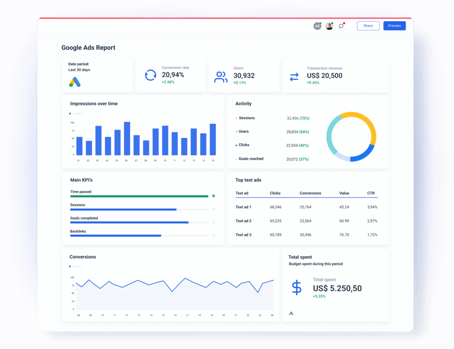Click the Preview button
This screenshot has width=454, height=349.
pyautogui.click(x=394, y=26)
